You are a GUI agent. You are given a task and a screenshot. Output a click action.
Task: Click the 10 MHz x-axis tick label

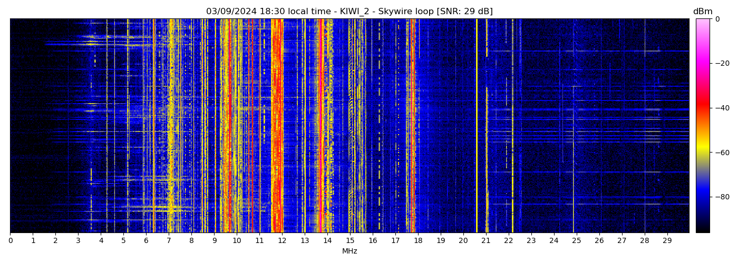coord(237,240)
